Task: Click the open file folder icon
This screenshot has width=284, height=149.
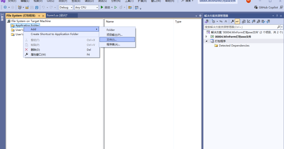Action: (x=27, y=7)
